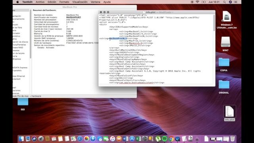
Task: Open Siri from the menu bar
Action: pyautogui.click(x=230, y=2)
